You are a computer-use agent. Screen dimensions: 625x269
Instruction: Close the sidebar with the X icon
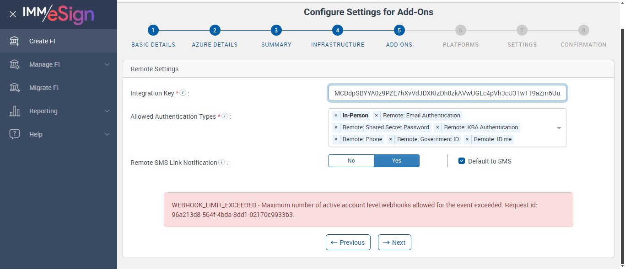tap(13, 14)
